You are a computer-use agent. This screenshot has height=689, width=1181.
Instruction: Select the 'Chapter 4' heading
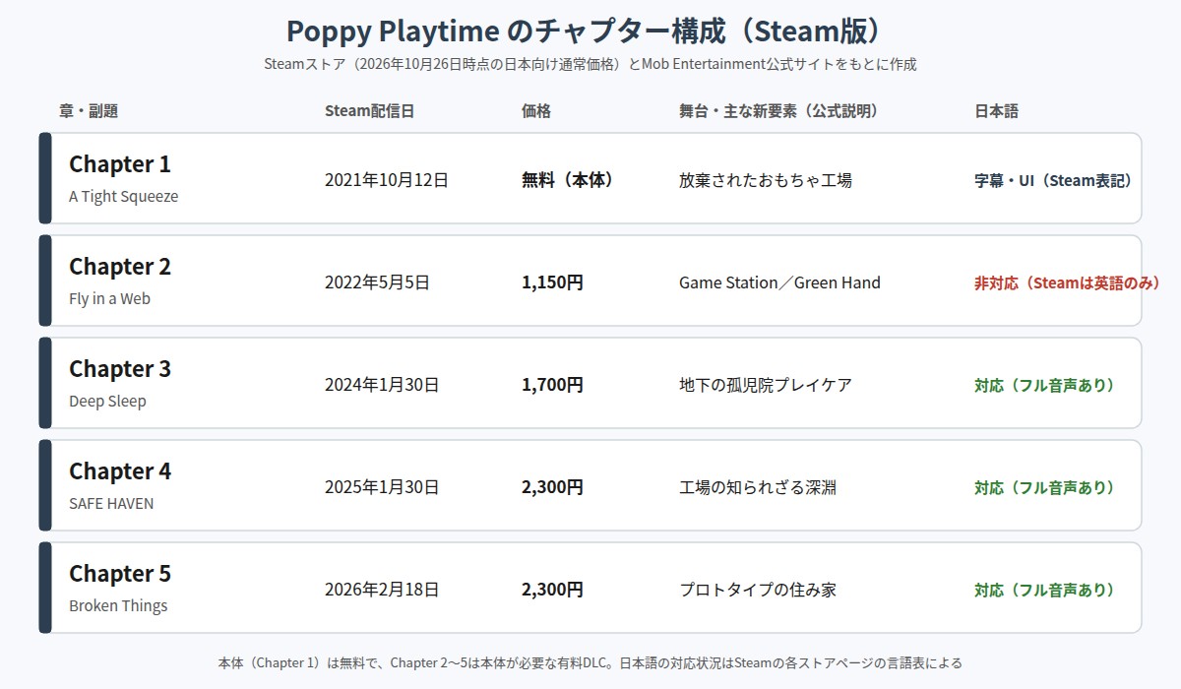tap(120, 471)
